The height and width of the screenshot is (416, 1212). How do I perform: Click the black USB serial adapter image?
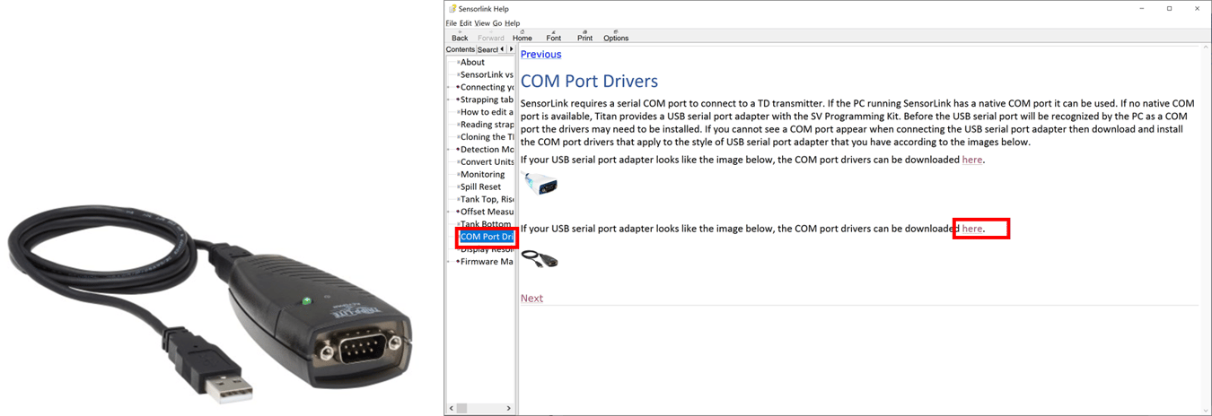click(540, 258)
